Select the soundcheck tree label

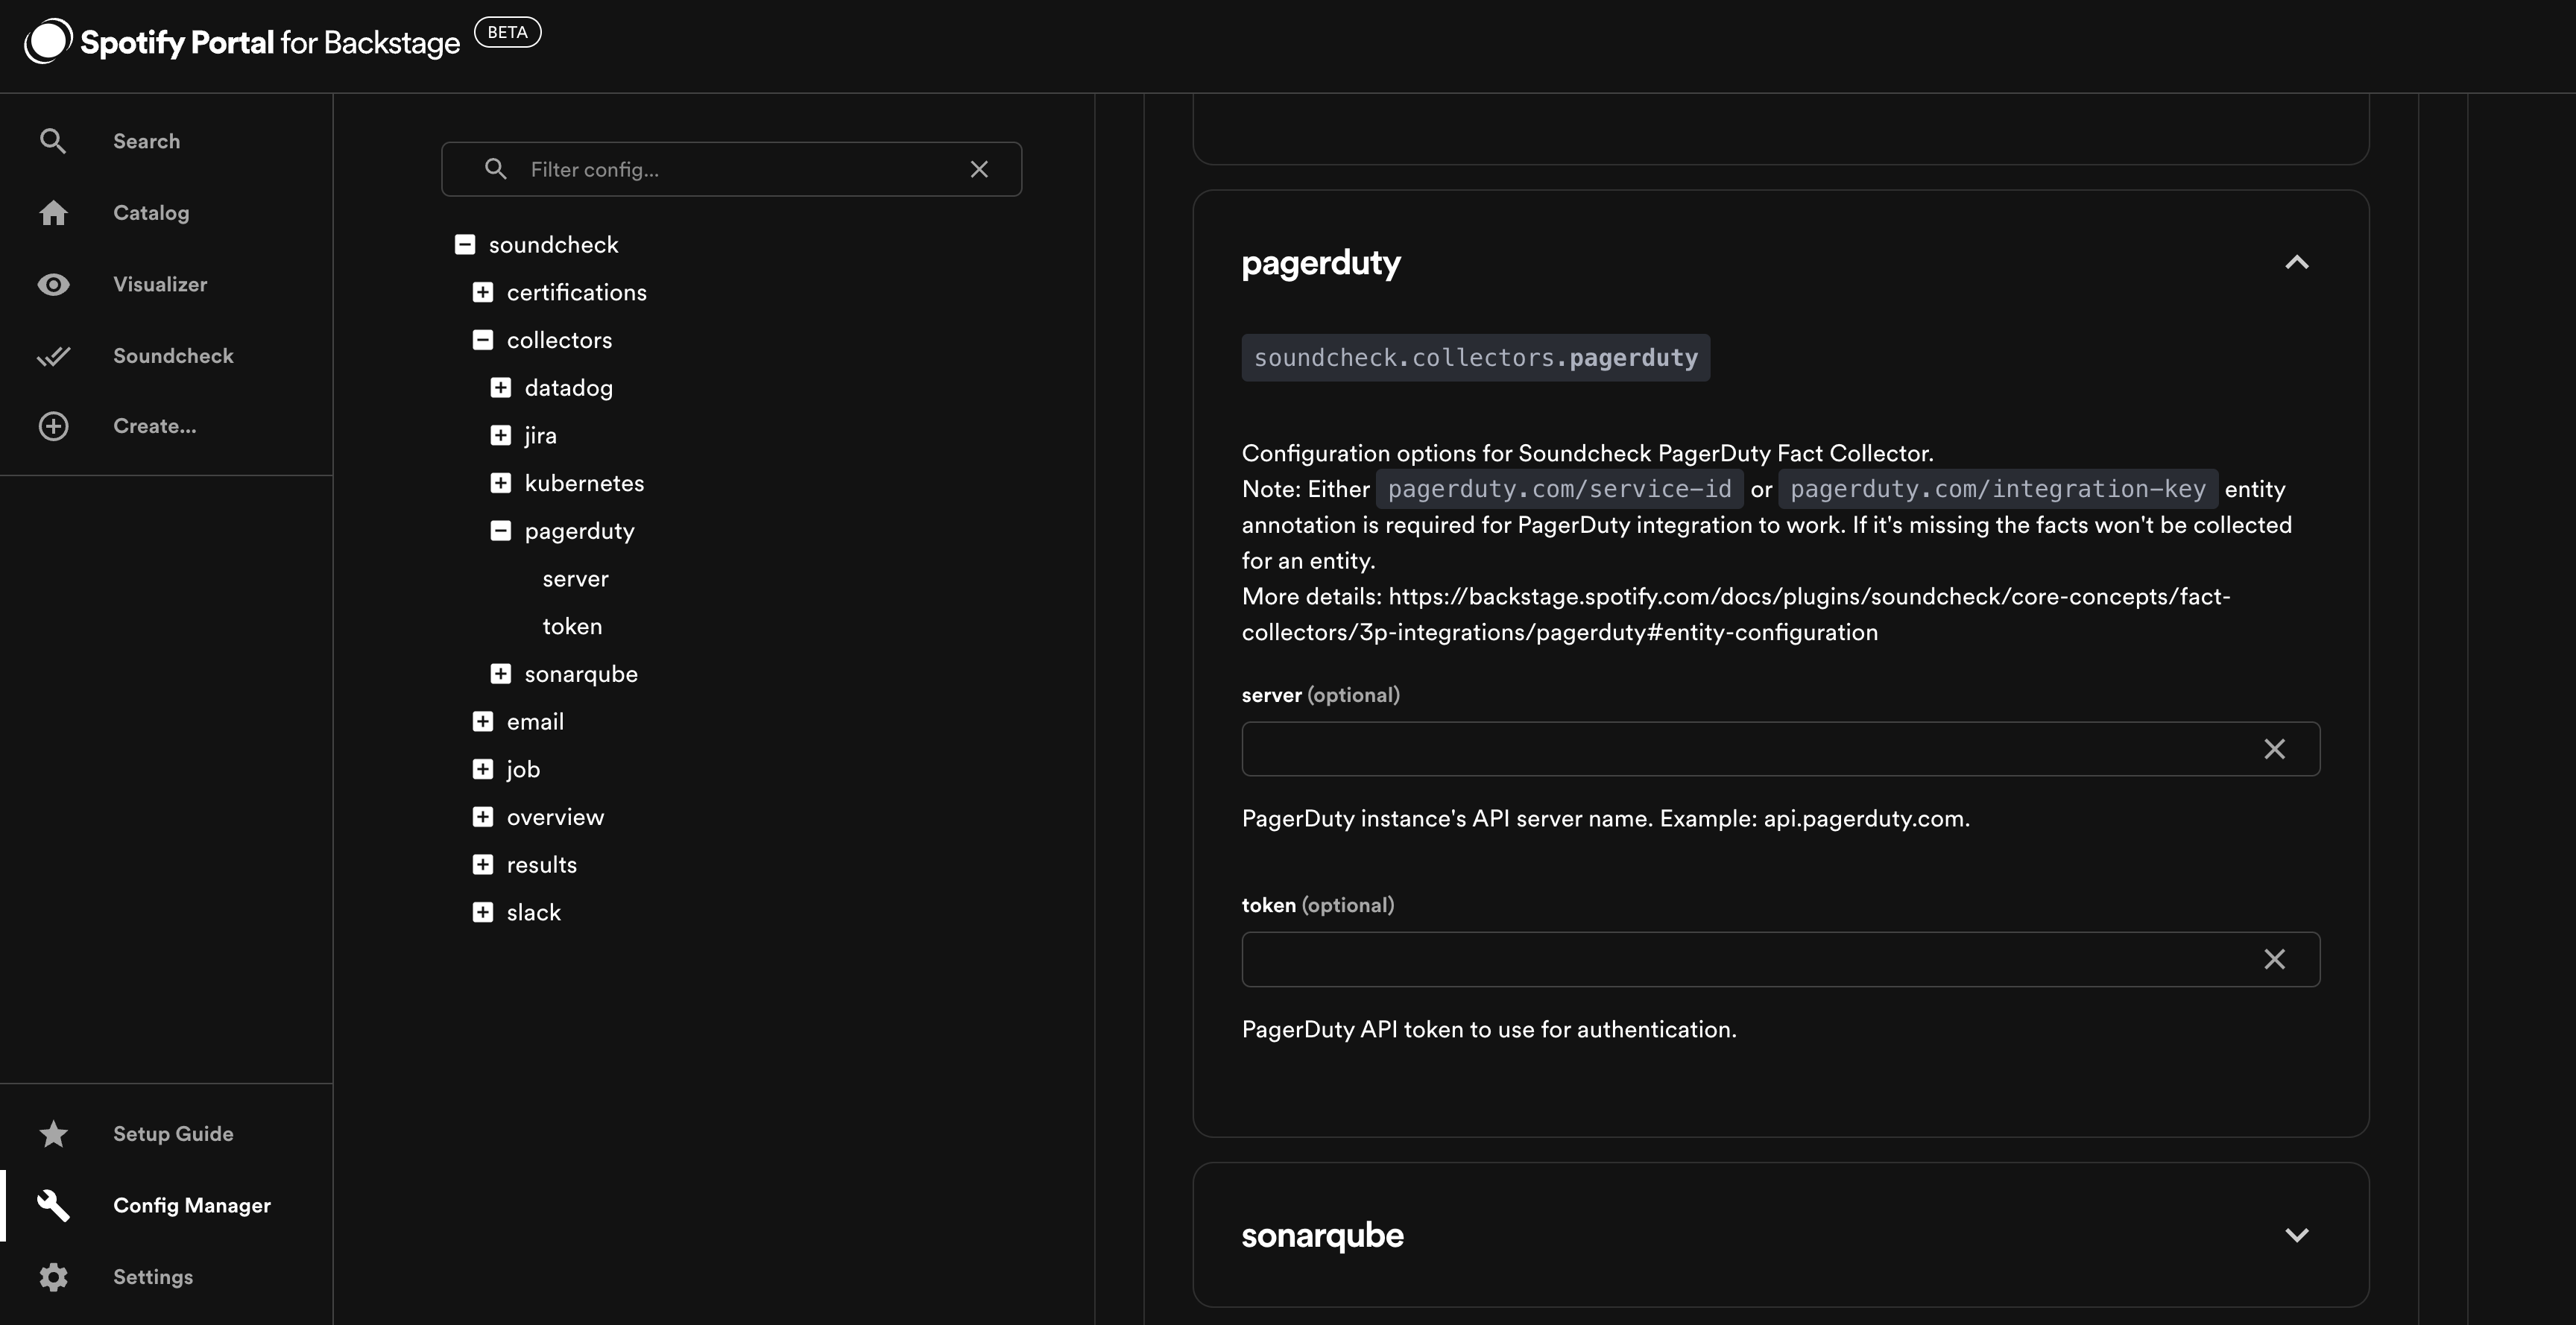point(553,245)
